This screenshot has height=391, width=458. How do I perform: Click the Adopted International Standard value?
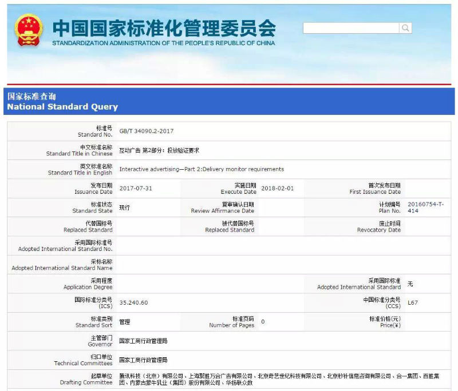click(410, 284)
